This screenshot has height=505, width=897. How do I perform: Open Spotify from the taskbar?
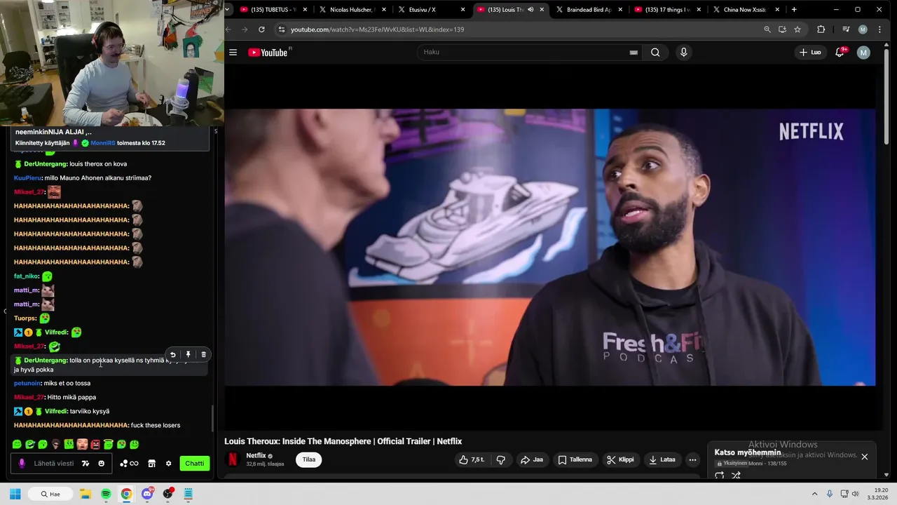point(106,494)
